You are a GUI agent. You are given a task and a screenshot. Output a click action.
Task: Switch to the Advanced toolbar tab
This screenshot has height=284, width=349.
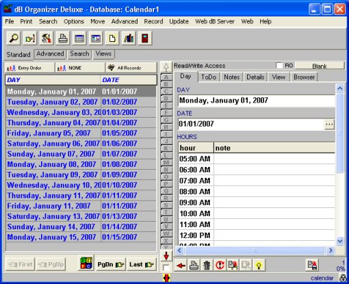pos(50,54)
